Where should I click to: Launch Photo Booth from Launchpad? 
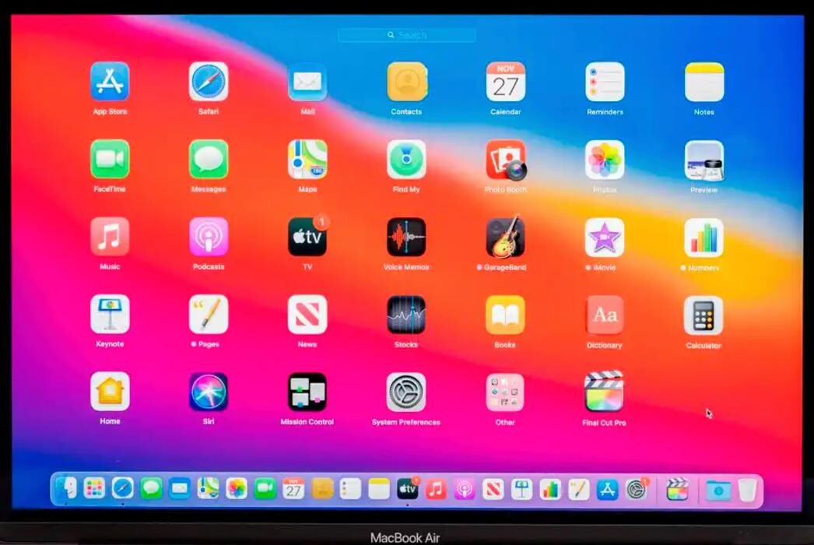(505, 160)
